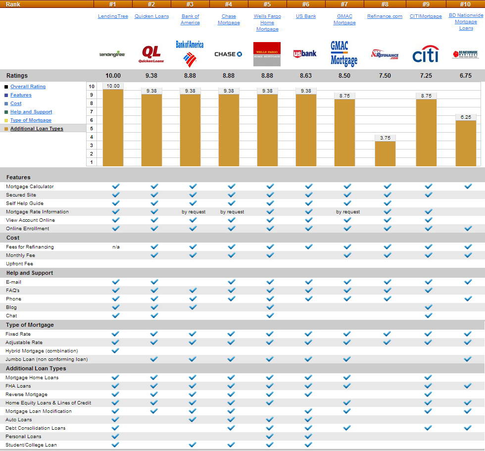The width and height of the screenshot is (485, 451).
Task: Open the Quicken Loans link
Action: pyautogui.click(x=151, y=16)
